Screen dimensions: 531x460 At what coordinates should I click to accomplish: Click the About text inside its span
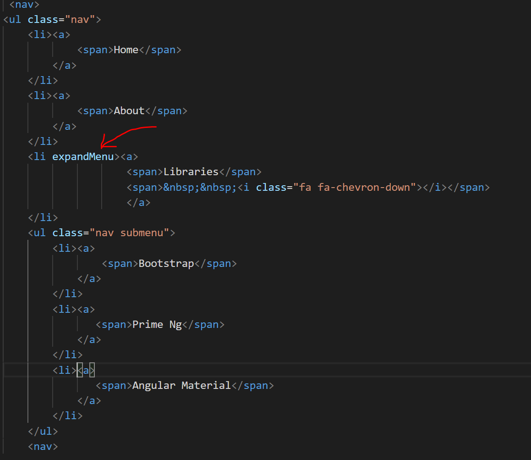click(129, 111)
